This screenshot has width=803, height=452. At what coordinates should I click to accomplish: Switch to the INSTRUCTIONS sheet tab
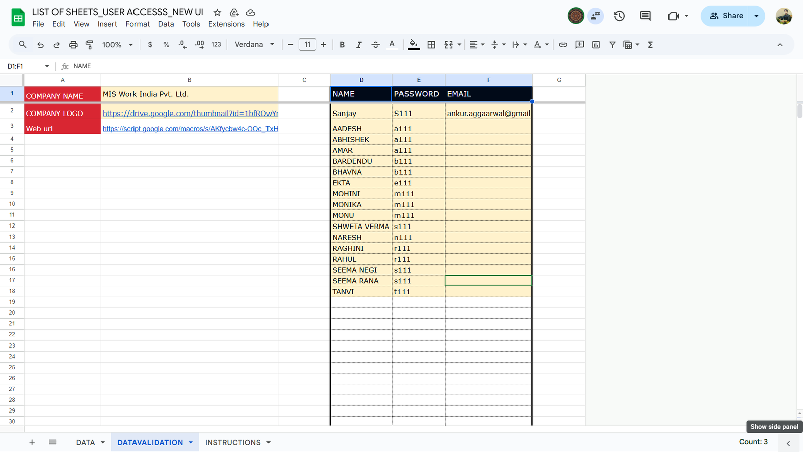coord(233,442)
